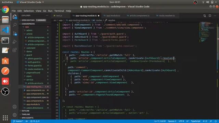Open the errors and warnings status item
This screenshot has width=219, height=123.
click(x=35, y=121)
